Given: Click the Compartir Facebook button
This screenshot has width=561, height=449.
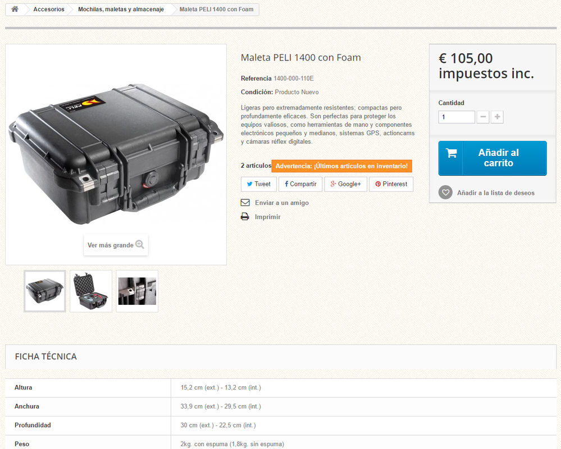Looking at the screenshot, I should pos(300,184).
